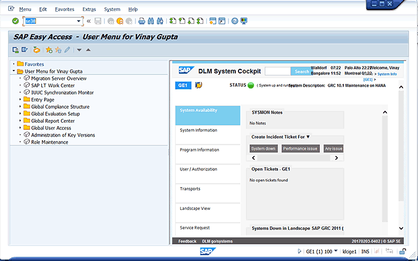Expand the Favorites folder in the tree
This screenshot has width=418, height=261.
pyautogui.click(x=13, y=64)
